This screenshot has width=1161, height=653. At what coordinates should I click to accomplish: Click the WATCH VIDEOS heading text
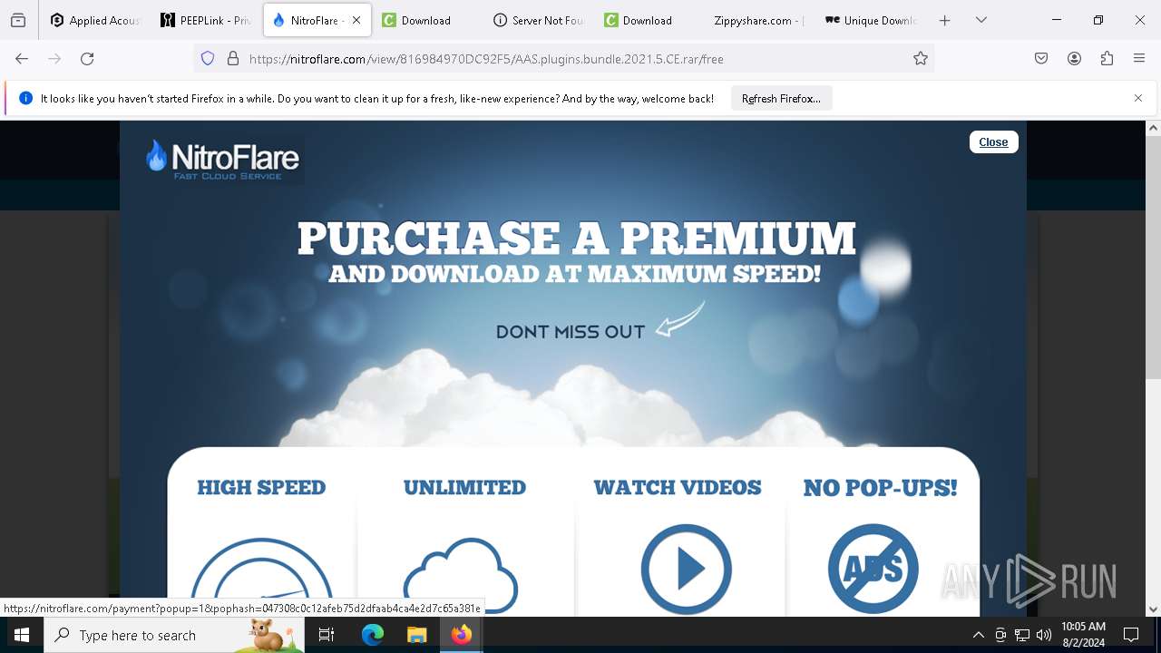click(678, 487)
